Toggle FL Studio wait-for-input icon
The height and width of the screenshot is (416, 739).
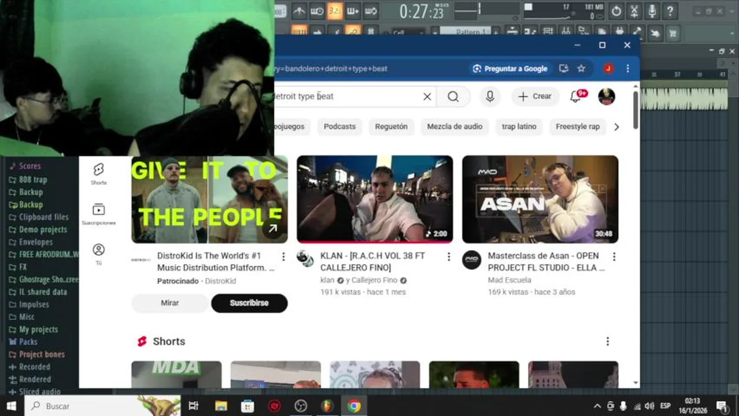[317, 11]
